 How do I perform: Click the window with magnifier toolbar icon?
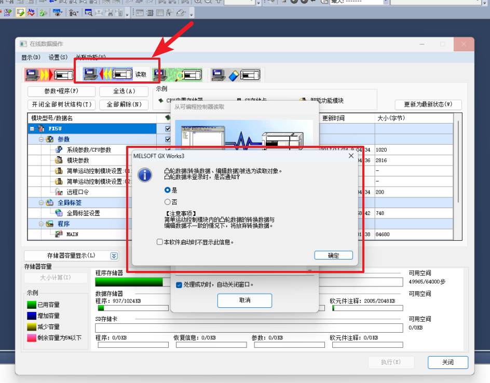89,13
